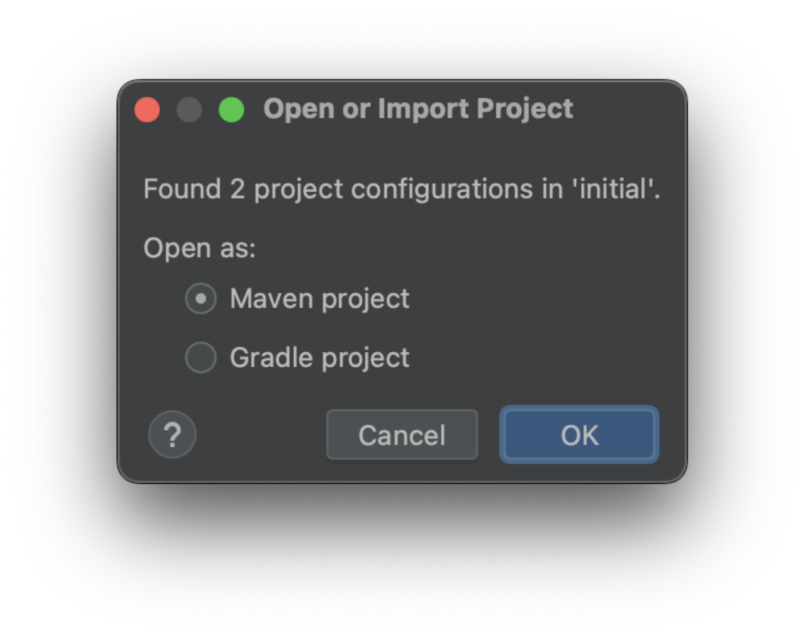Click the "Open as:" label
Image resolution: width=805 pixels, height=639 pixels.
pyautogui.click(x=199, y=248)
